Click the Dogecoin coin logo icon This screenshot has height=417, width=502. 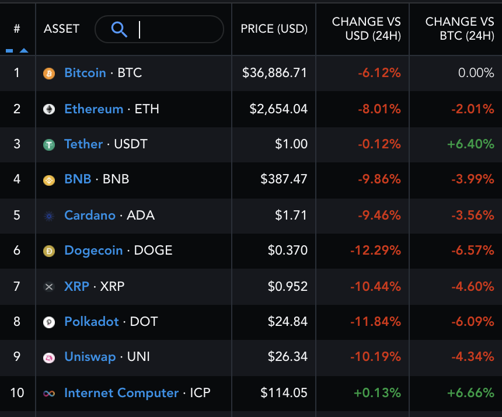49,251
